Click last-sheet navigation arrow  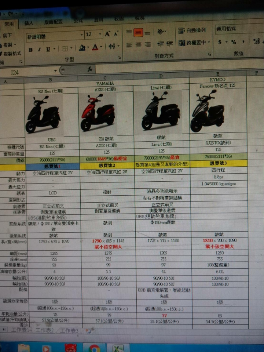tap(4, 329)
